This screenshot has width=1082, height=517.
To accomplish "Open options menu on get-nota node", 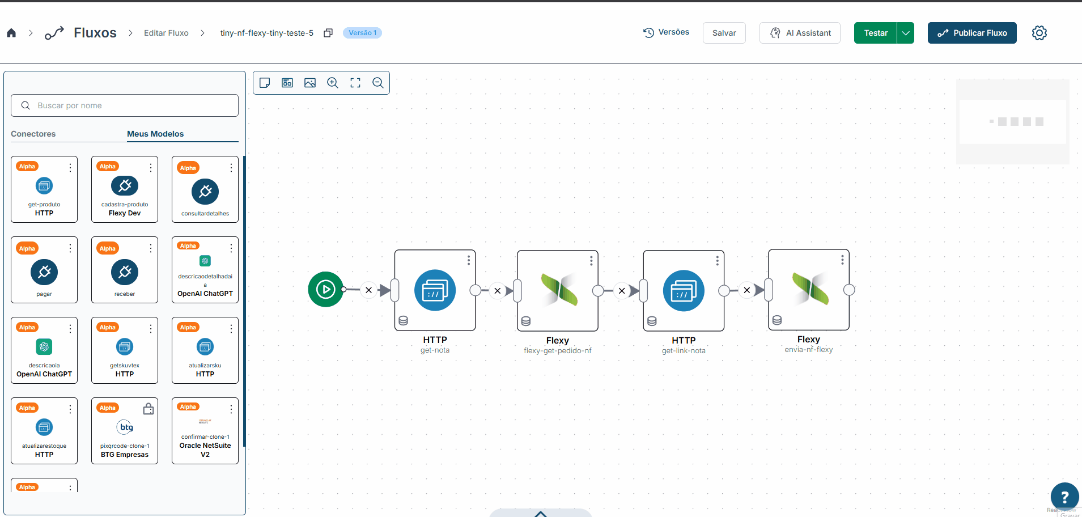I will click(x=469, y=260).
